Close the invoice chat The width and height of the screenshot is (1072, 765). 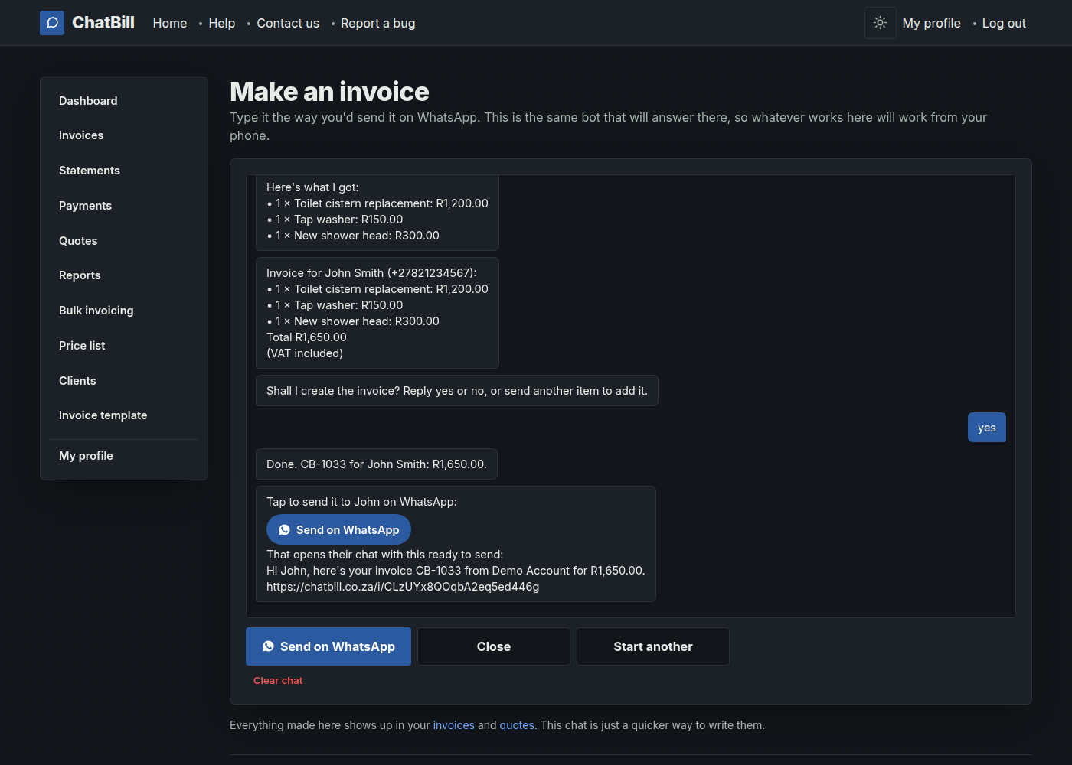tap(494, 646)
